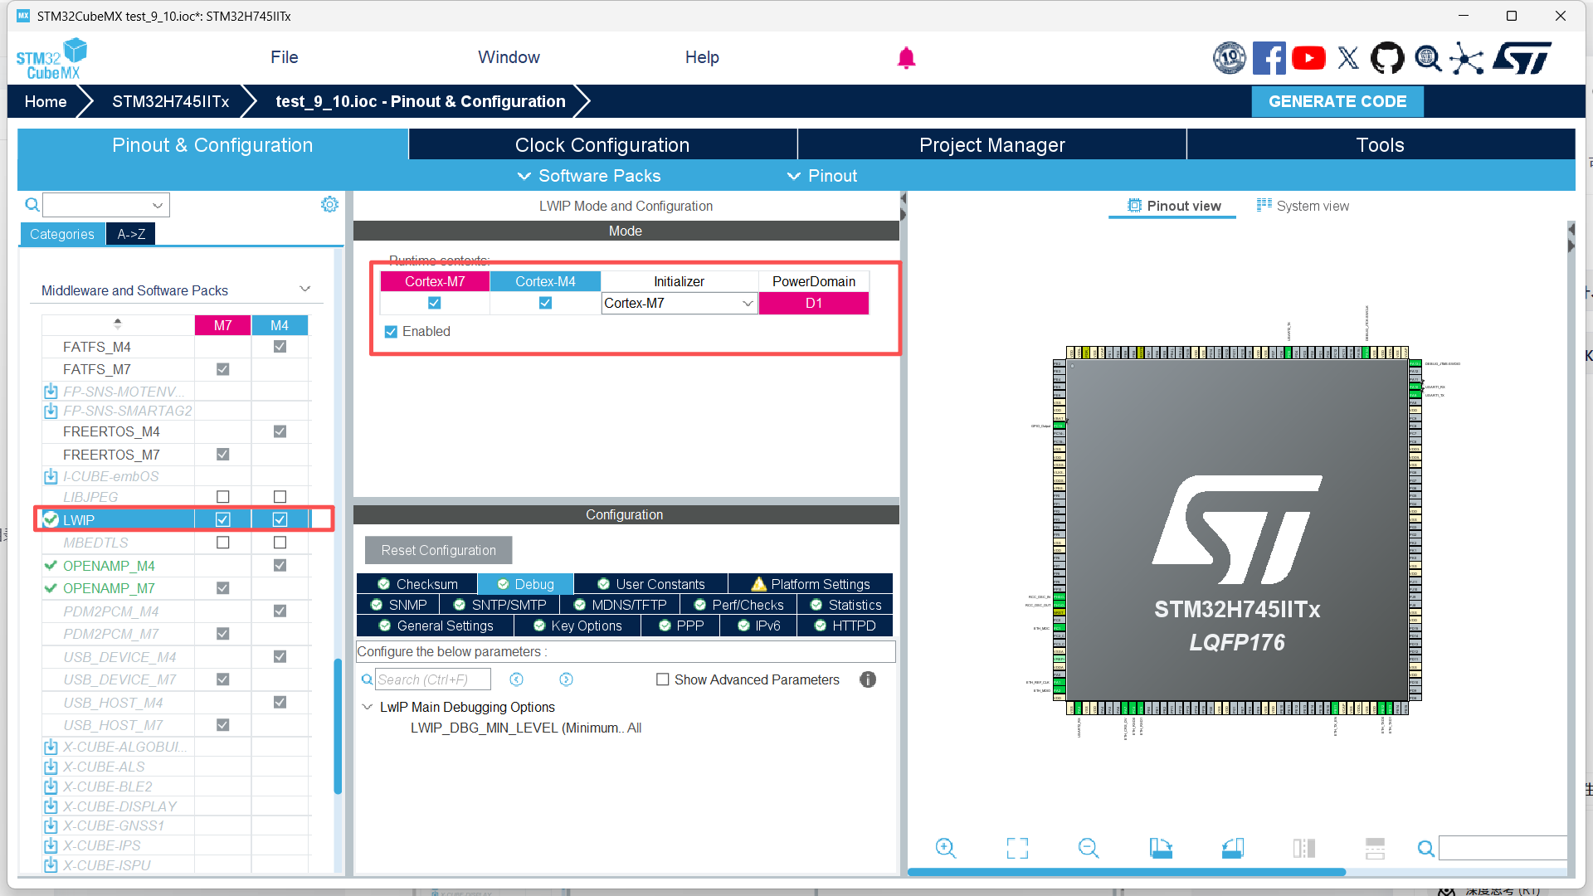This screenshot has width=1593, height=896.
Task: Rotate the chip clockwise
Action: (x=1160, y=848)
